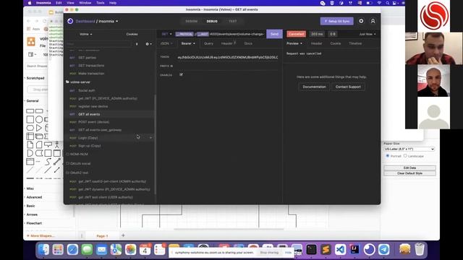Open the Edit menu in menu bar

click(59, 3)
